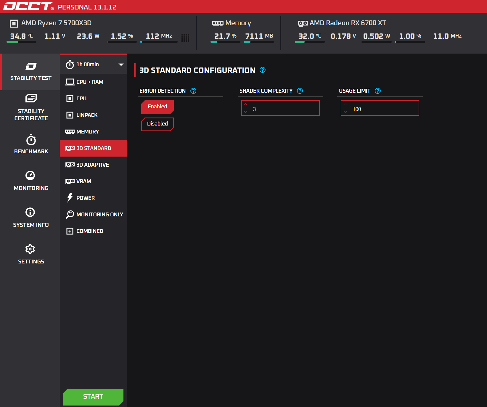Click the Linpack test chip icon
Viewport: 487px width, 407px height.
pyautogui.click(x=70, y=115)
